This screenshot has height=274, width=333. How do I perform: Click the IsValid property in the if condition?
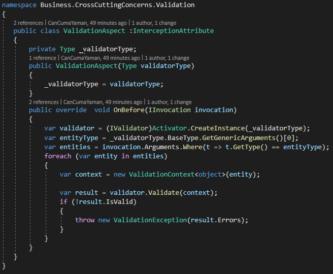127,202
